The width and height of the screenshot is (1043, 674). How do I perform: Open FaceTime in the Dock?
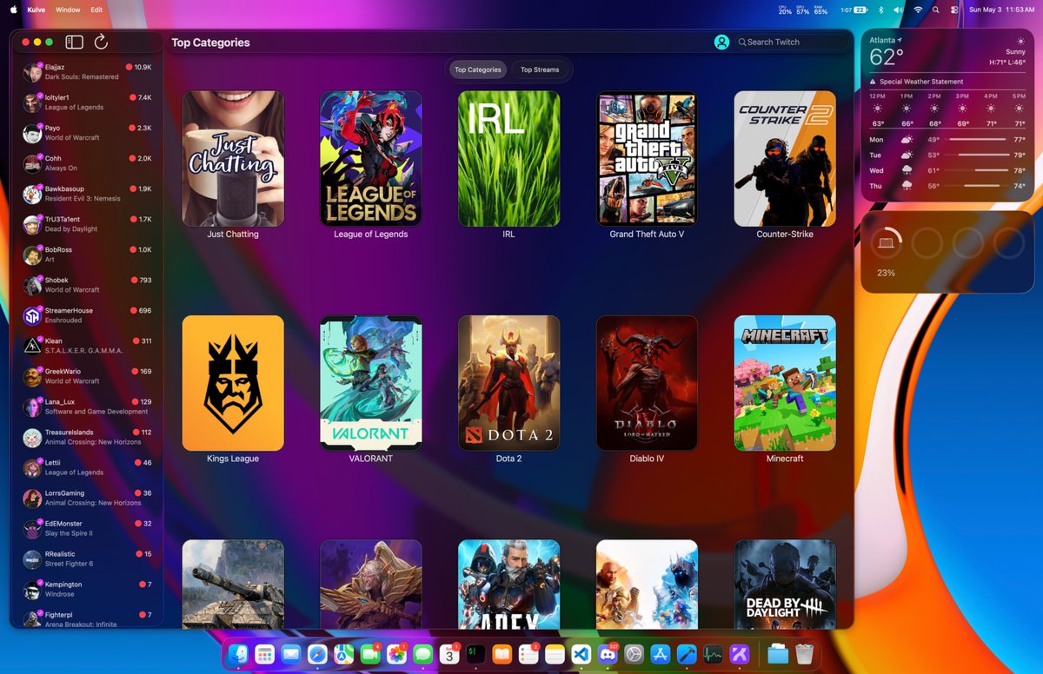(x=370, y=655)
